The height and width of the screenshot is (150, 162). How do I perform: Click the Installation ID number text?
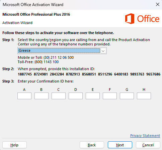pyautogui.click(x=89, y=74)
